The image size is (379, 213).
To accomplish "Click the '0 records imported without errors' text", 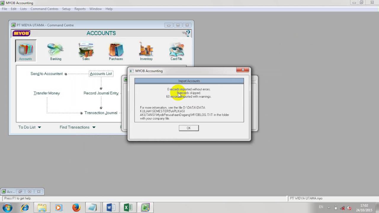I will (x=189, y=89).
